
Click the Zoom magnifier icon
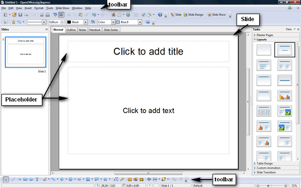click(149, 15)
